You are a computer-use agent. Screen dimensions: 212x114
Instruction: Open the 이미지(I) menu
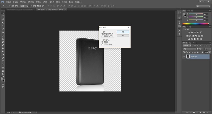click(22, 2)
